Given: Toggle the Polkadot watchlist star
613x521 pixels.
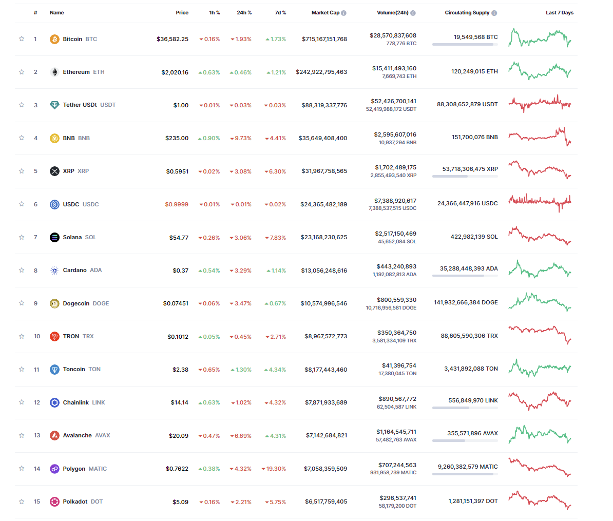Looking at the screenshot, I should pyautogui.click(x=22, y=501).
